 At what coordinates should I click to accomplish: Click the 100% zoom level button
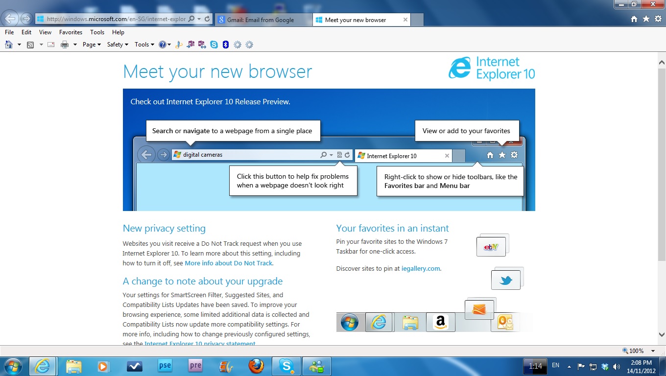tap(633, 351)
